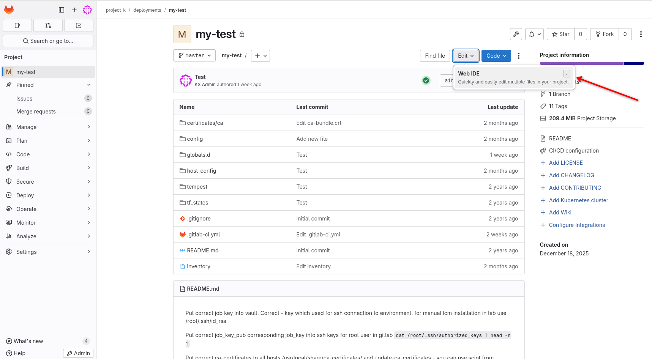Click the GitLab logo home icon
Viewport: 652px width, 359px height.
pyautogui.click(x=9, y=10)
